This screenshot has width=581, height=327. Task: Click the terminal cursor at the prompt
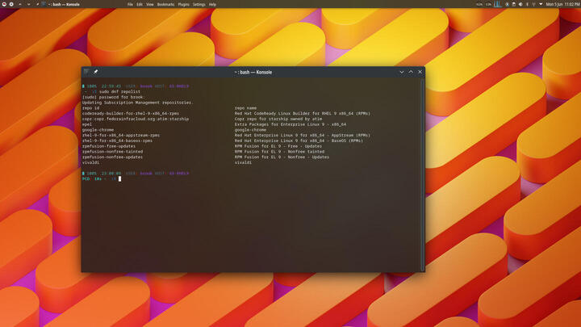pyautogui.click(x=119, y=178)
